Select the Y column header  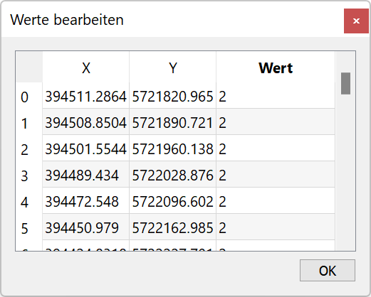[173, 67]
